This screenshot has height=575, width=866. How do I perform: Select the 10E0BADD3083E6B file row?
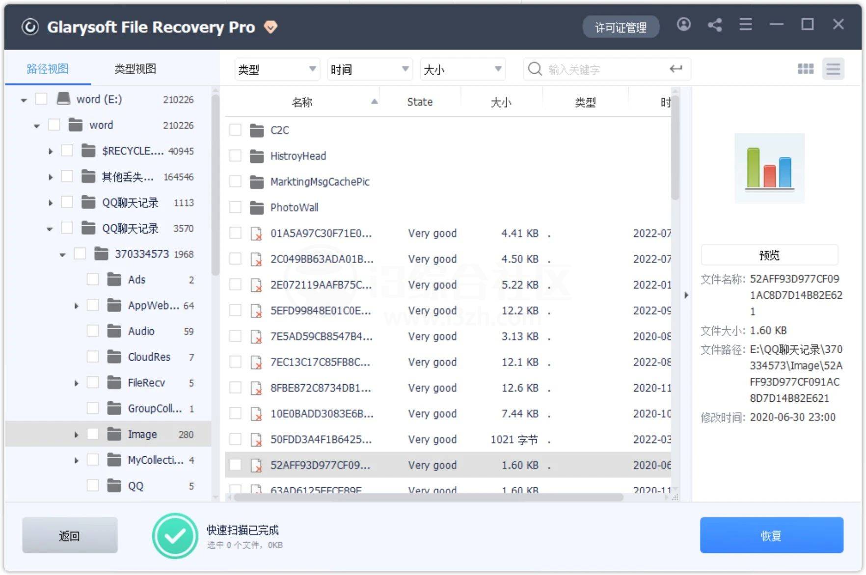point(448,414)
